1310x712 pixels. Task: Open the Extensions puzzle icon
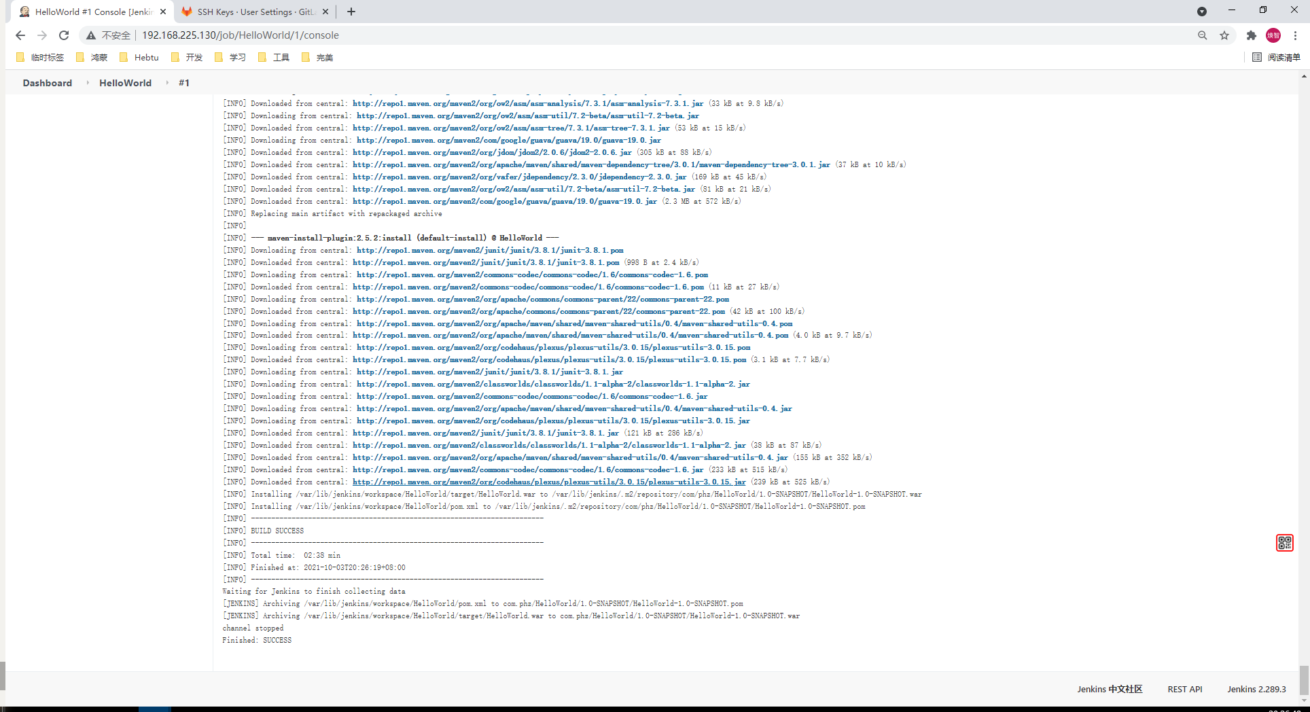pyautogui.click(x=1252, y=35)
